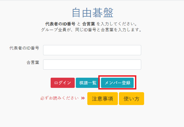The image size is (184, 127).
Task: Click the 自由碁盤 title heading
Action: tap(93, 13)
